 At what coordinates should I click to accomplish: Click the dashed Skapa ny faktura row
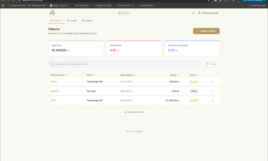[134, 112]
